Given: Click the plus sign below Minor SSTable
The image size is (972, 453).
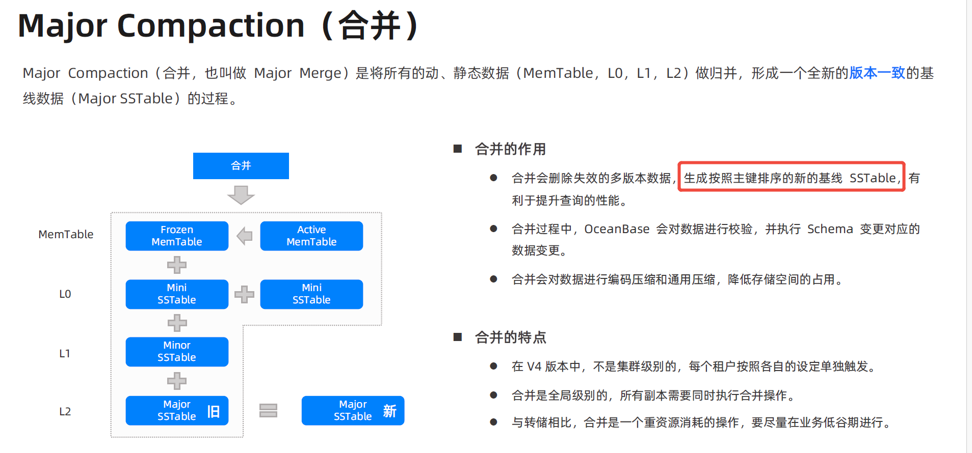Looking at the screenshot, I should coord(177,381).
